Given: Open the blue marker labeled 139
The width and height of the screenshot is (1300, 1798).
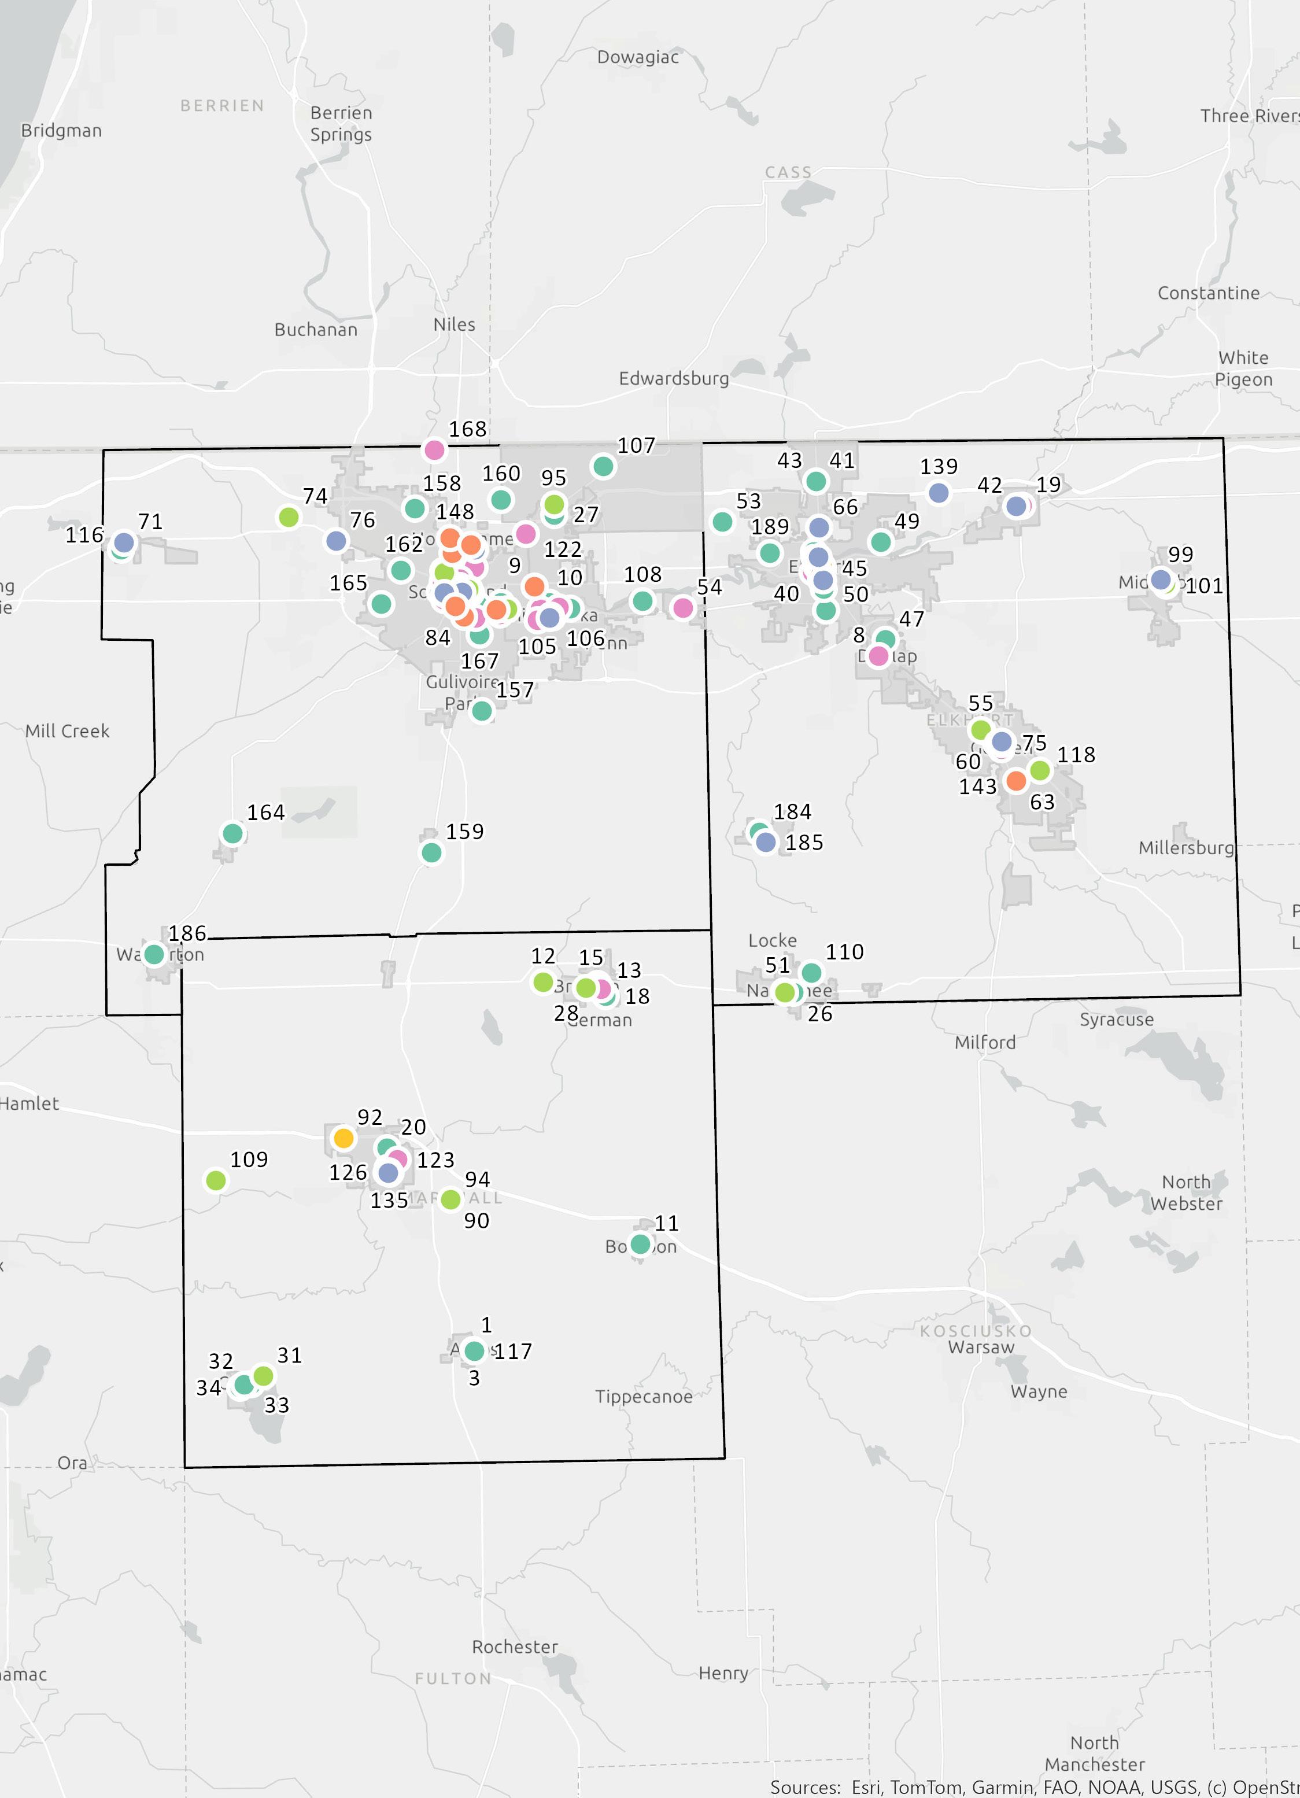Looking at the screenshot, I should 939,493.
